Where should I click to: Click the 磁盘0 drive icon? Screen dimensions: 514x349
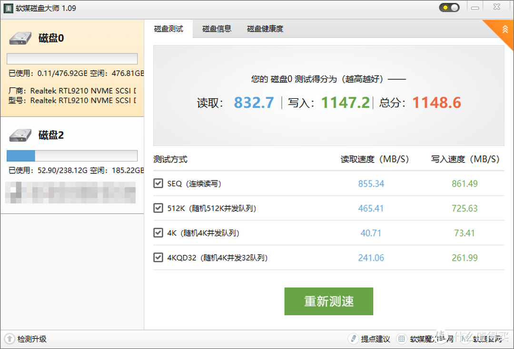[x=20, y=38]
